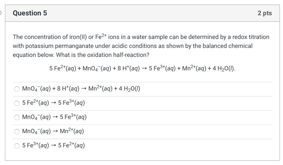Pick radio button for MnO4⁻ → 5 Fe3+

(x=17, y=117)
